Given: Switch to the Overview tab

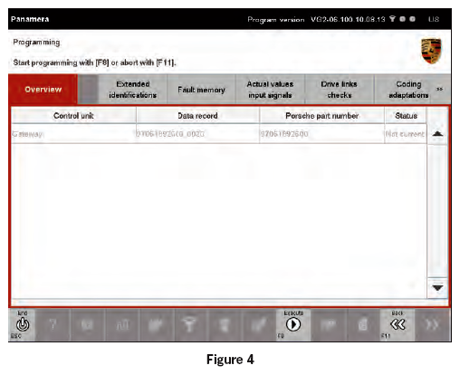Looking at the screenshot, I should pos(43,90).
